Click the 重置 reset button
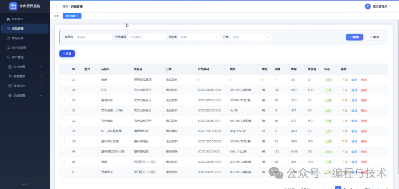 point(374,37)
